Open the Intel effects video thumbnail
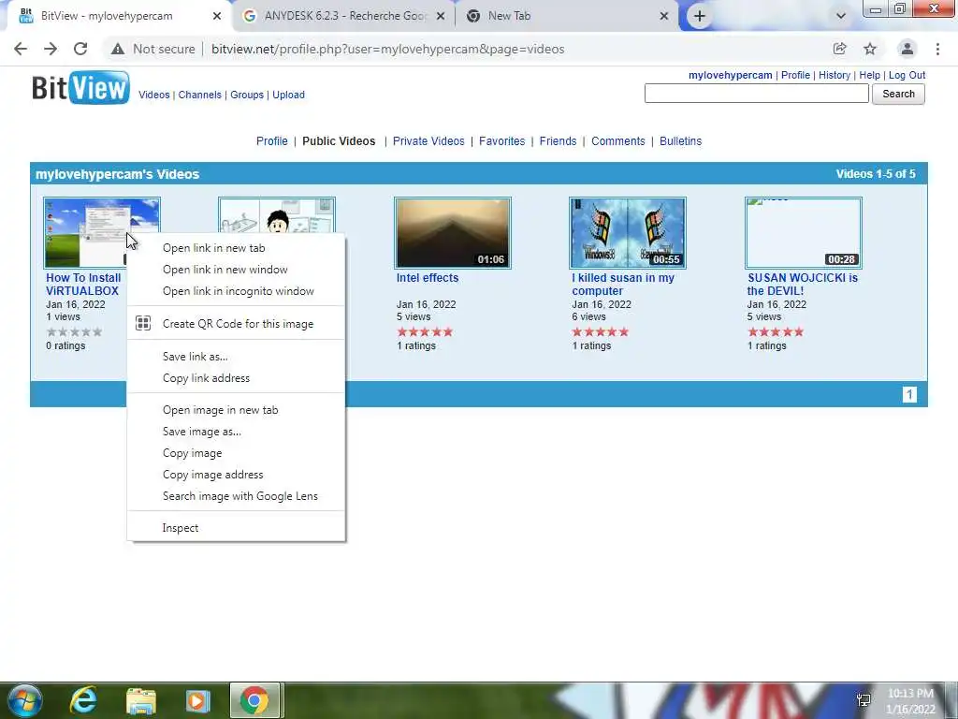Screen dimensions: 958x719 [x=453, y=233]
